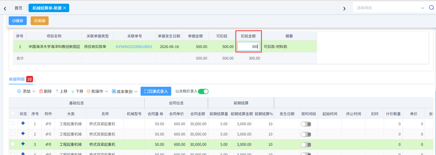The height and width of the screenshot is (155, 436).
Task: Click the right tab navigation arrow
Action: coord(344,8)
